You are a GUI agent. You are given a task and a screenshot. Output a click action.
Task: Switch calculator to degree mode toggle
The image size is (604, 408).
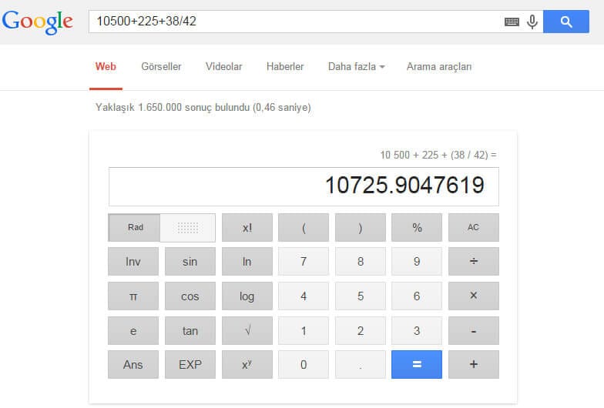(x=188, y=228)
